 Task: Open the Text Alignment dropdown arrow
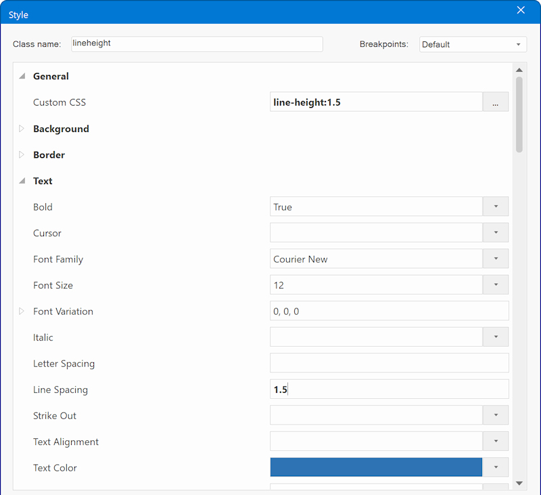pyautogui.click(x=495, y=442)
